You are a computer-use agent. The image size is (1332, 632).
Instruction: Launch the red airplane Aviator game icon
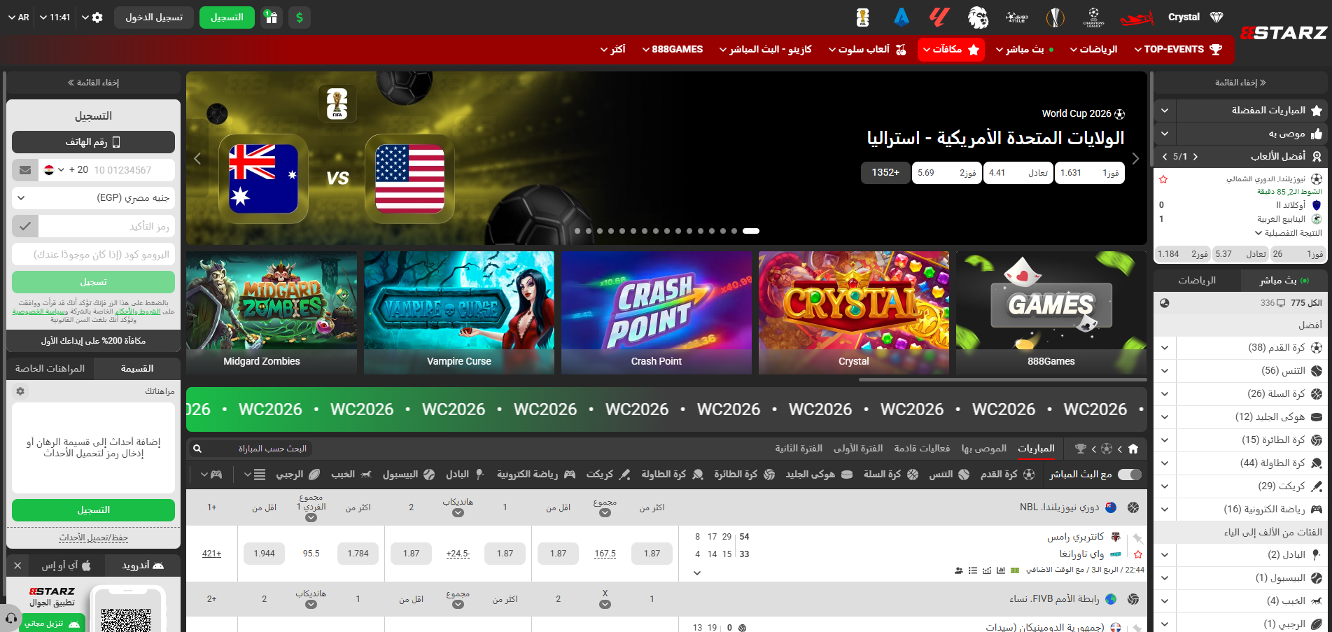[1137, 17]
